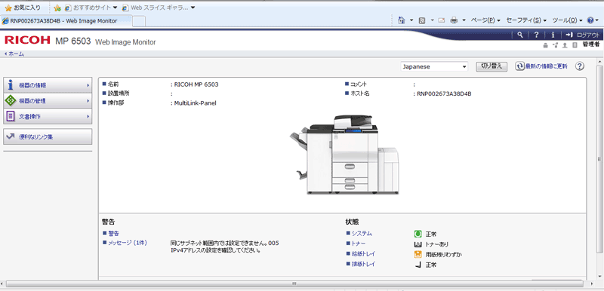Click host name text RNP002673A38D4B
Viewport: 604px width, 291px height.
(444, 93)
